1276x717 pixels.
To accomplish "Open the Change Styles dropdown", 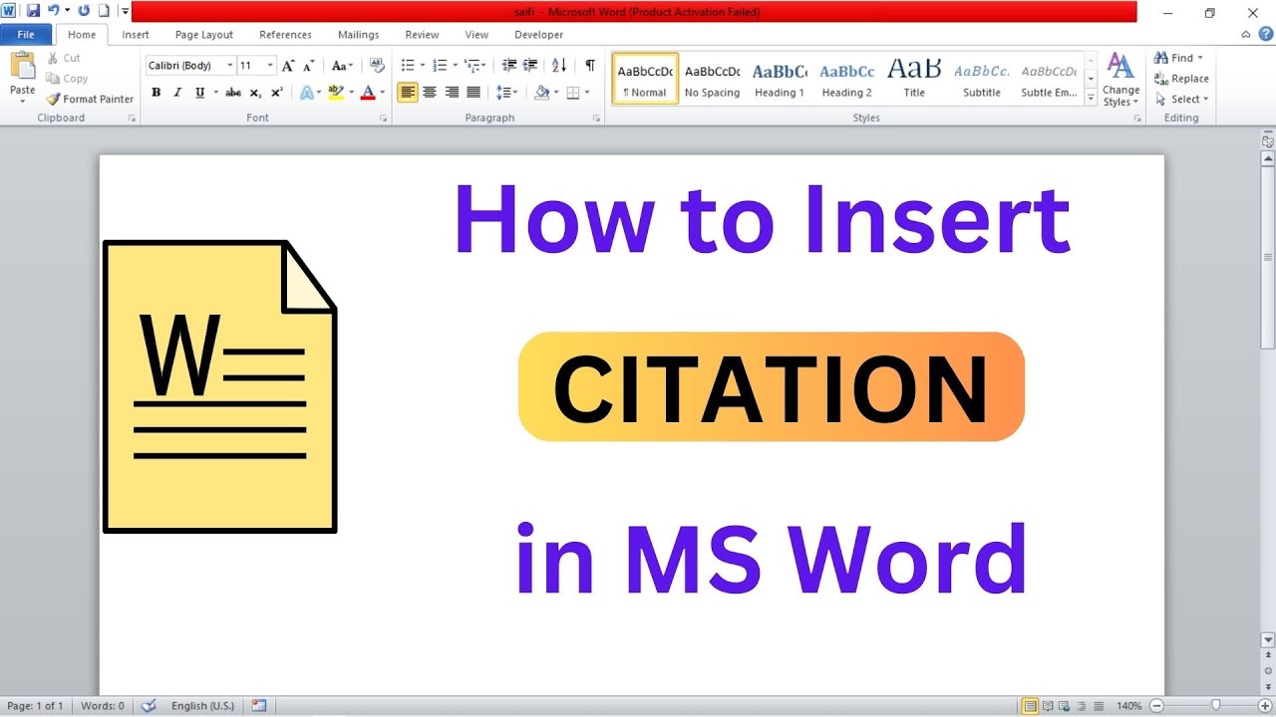I will [1120, 81].
